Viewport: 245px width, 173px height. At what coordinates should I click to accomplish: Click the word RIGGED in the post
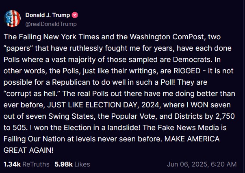pyautogui.click(x=187, y=71)
